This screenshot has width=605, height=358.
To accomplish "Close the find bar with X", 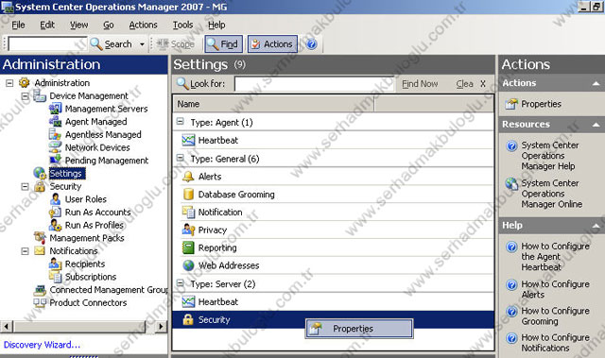I will 483,84.
